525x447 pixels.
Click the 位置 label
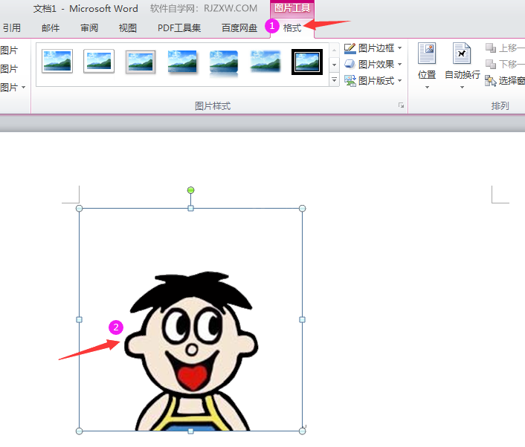click(x=427, y=75)
